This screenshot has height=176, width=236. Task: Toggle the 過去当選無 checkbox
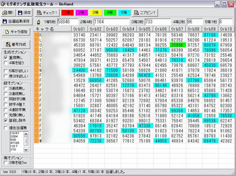pos(6,128)
